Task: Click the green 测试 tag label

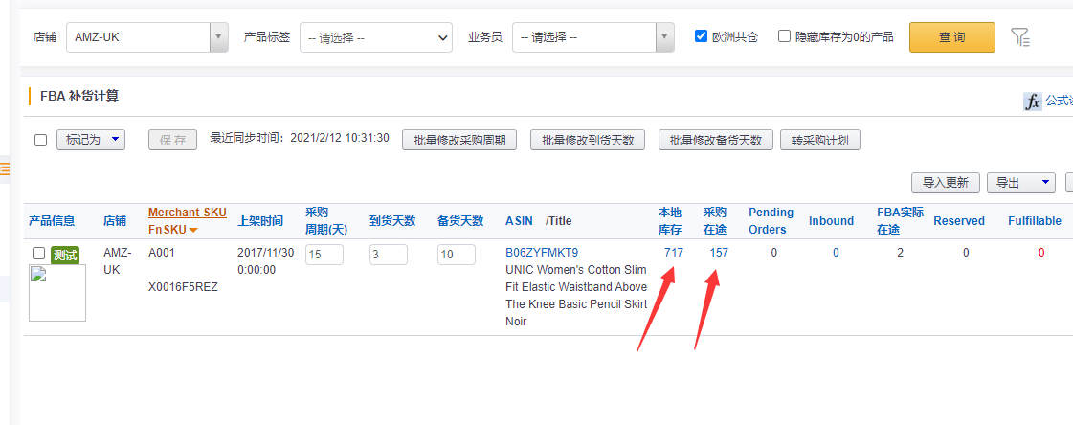Action: (66, 255)
